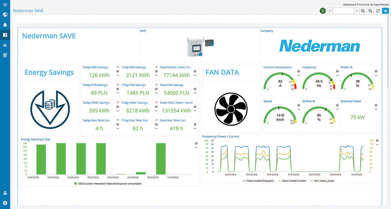This screenshot has height=209, width=391.
Task: Expand options menu on Current consumption gauge
Action: [x=298, y=75]
